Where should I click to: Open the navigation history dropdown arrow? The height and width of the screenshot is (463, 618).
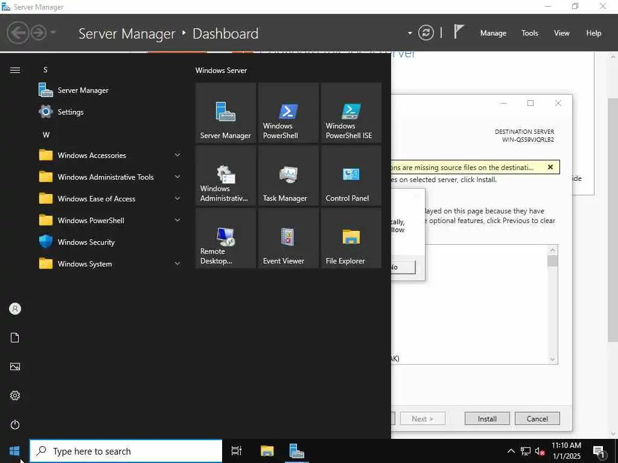[x=53, y=33]
